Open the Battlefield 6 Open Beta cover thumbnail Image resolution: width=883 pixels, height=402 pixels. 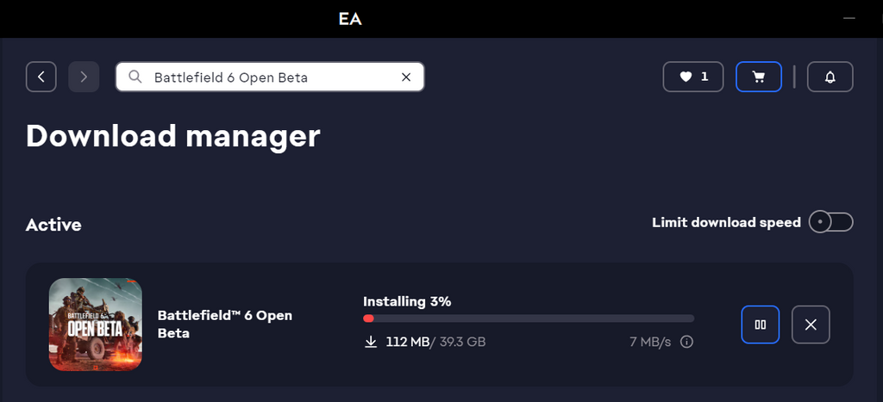tap(95, 325)
